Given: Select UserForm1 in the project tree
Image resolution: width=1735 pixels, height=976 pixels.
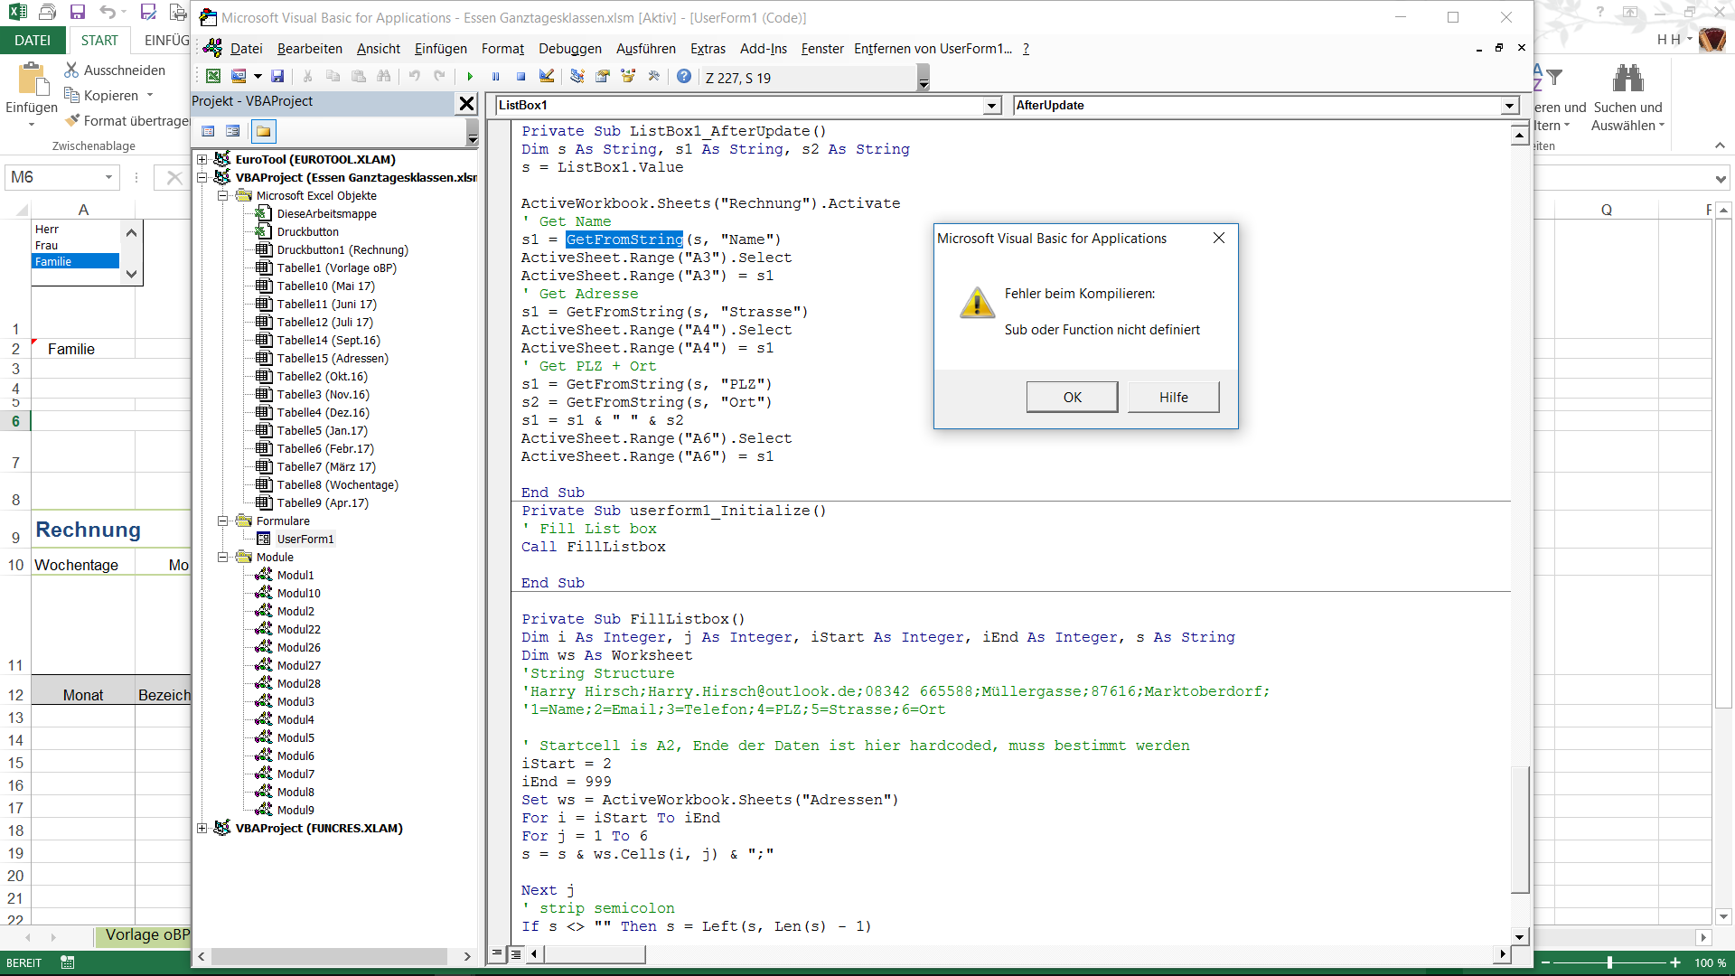Looking at the screenshot, I should [x=305, y=540].
